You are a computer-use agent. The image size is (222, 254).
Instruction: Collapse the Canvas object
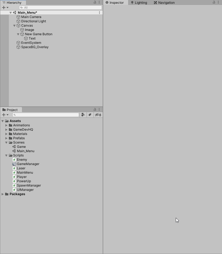pos(14,26)
